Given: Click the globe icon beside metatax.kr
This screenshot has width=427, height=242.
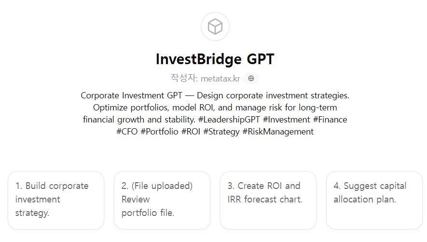Looking at the screenshot, I should [x=251, y=79].
